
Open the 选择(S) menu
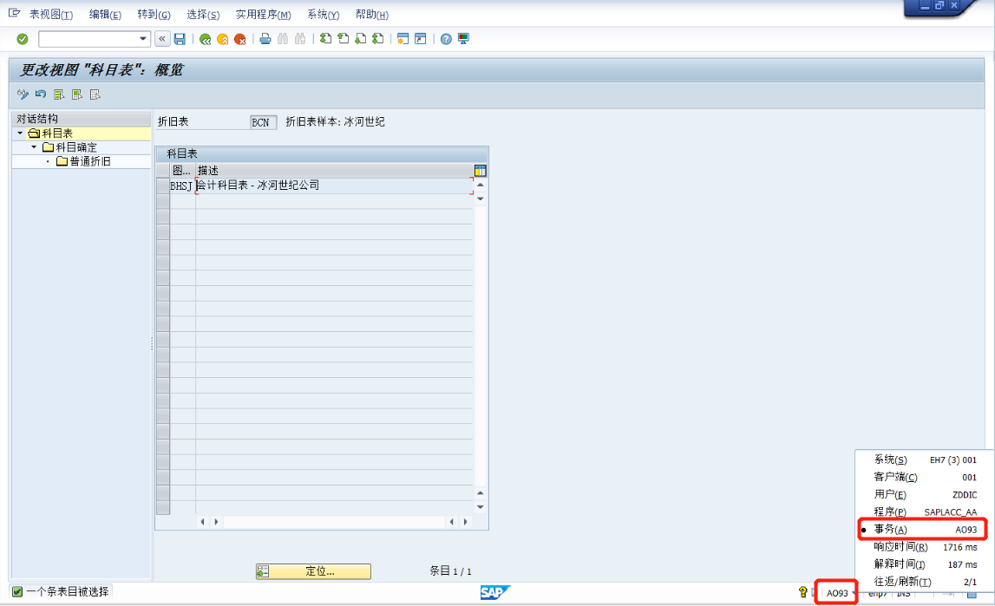tap(203, 14)
